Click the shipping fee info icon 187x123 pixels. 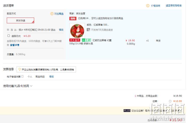pyautogui.click(x=170, y=101)
